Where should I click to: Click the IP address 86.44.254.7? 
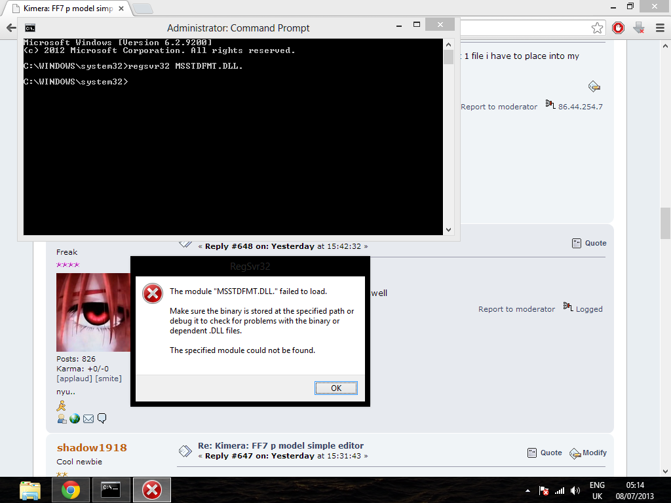(x=581, y=107)
